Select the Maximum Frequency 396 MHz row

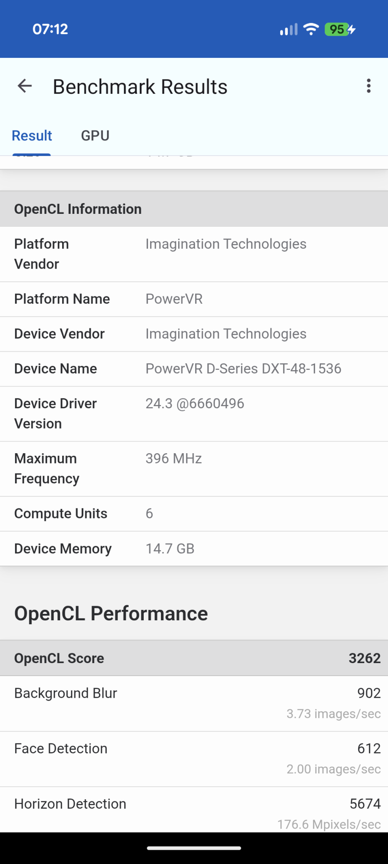click(194, 468)
